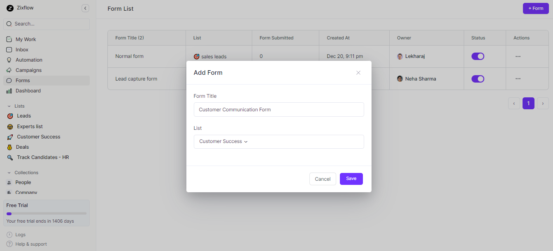Screen dimensions: 553x251
Task: Open the Dashboard icon
Action: click(x=9, y=90)
